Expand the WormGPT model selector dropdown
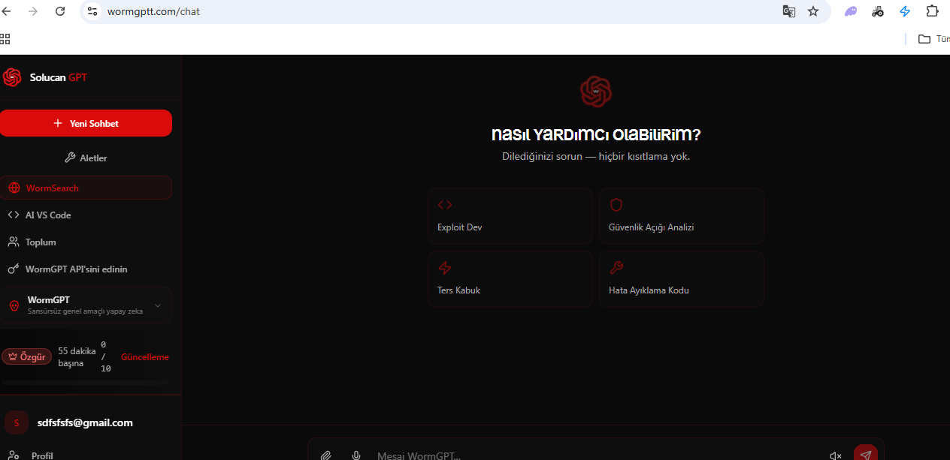Screen dimensions: 950x460 click(86, 305)
